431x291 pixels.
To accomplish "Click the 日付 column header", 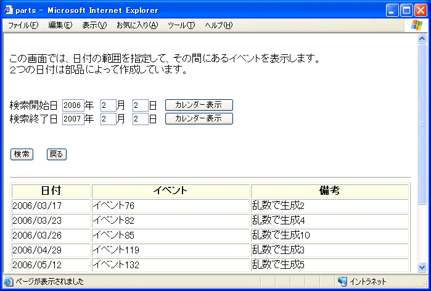I will click(51, 191).
